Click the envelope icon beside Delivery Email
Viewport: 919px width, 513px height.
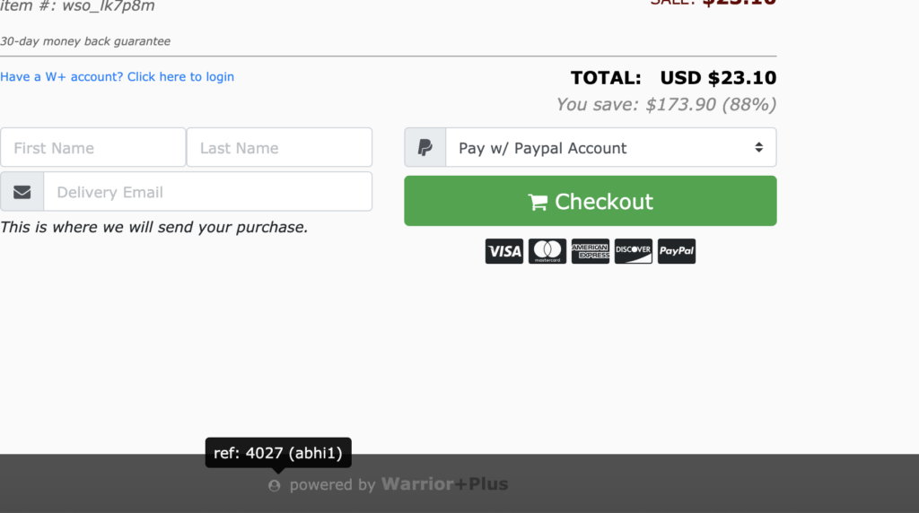point(22,192)
